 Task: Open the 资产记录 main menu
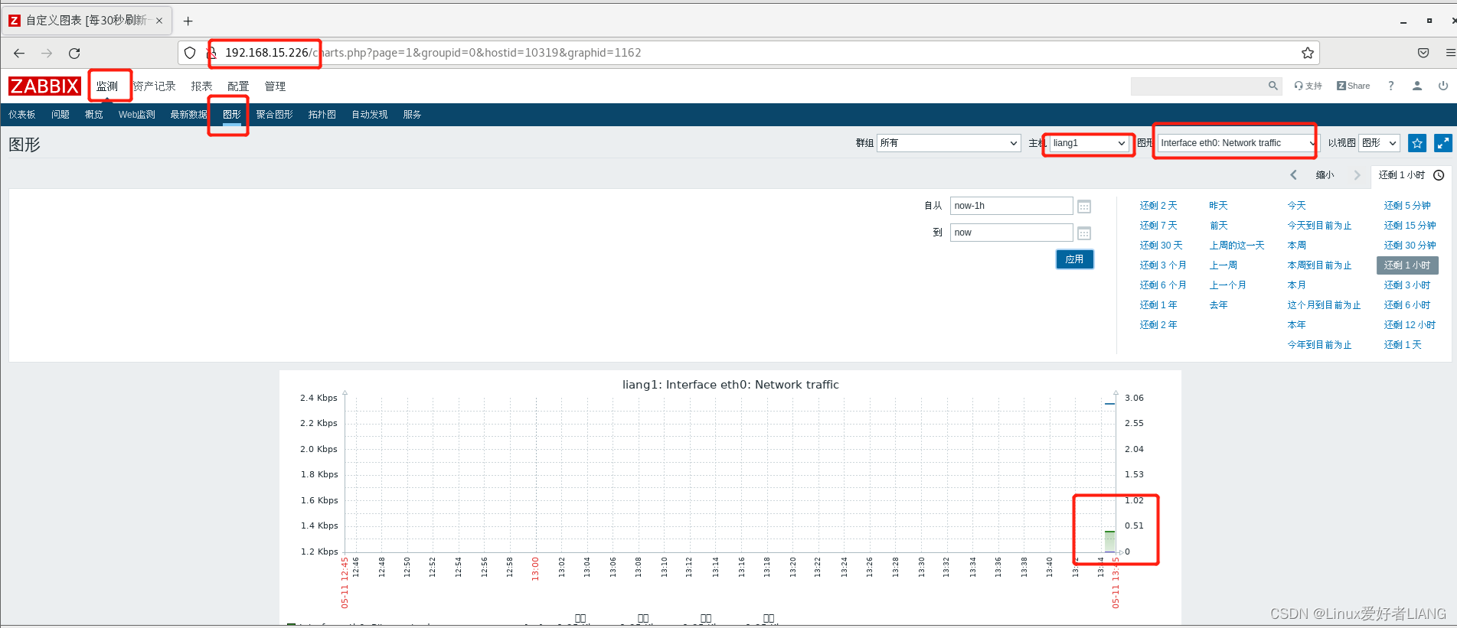pos(154,86)
